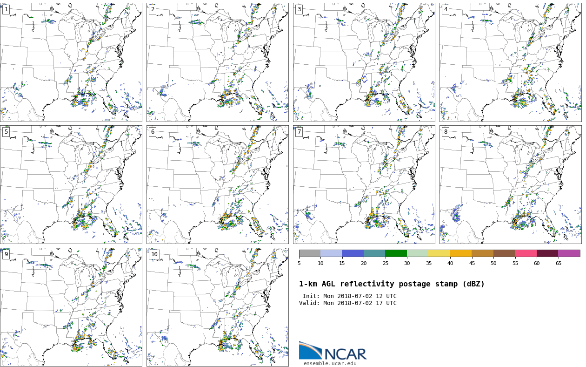Viewport: 586px width, 367px height.
Task: Select the dark green 25-30 dBZ swatch
Action: 396,253
